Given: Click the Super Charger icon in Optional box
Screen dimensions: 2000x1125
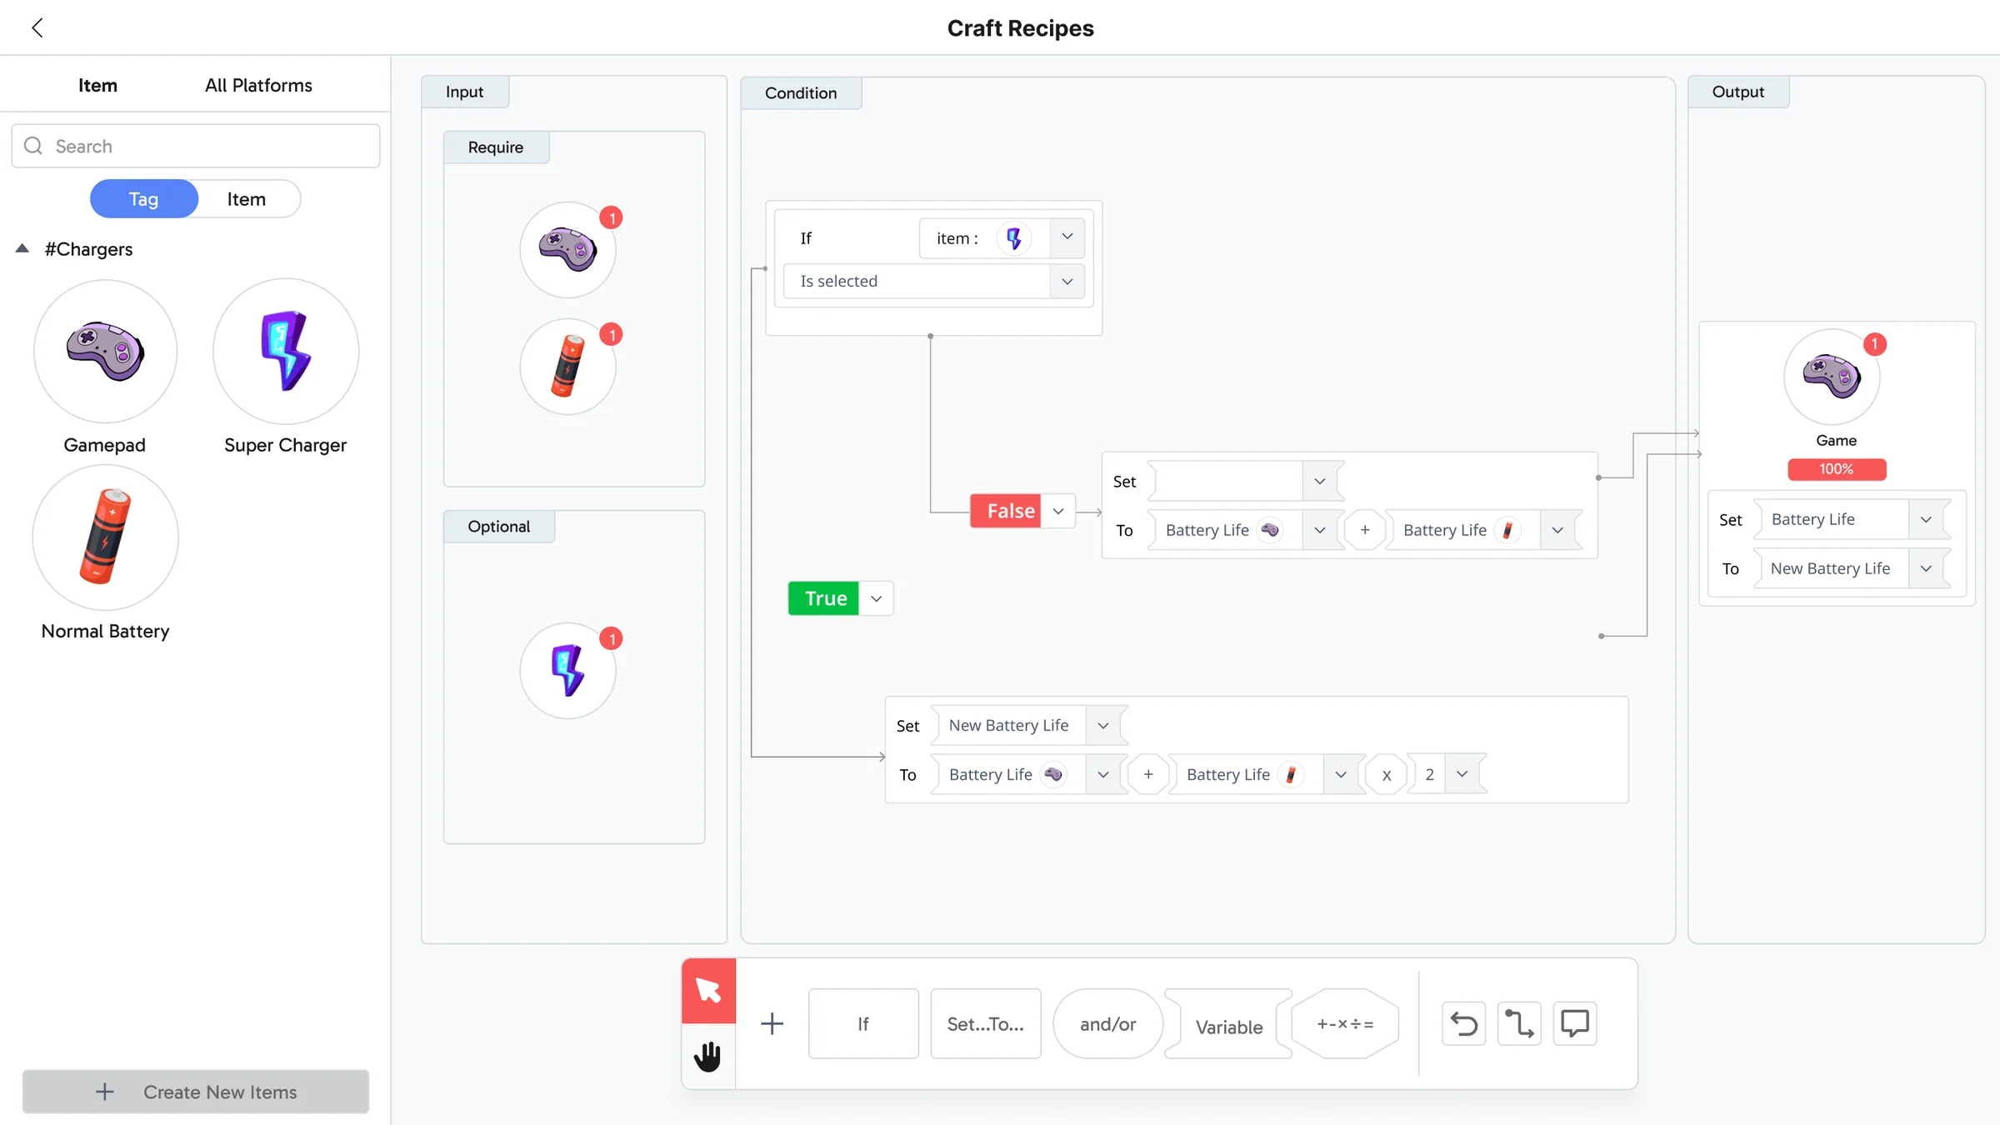Looking at the screenshot, I should pyautogui.click(x=567, y=671).
